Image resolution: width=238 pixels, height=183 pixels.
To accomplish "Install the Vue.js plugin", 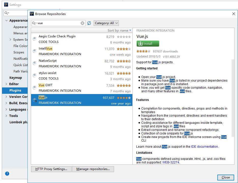I will pyautogui.click(x=148, y=44).
